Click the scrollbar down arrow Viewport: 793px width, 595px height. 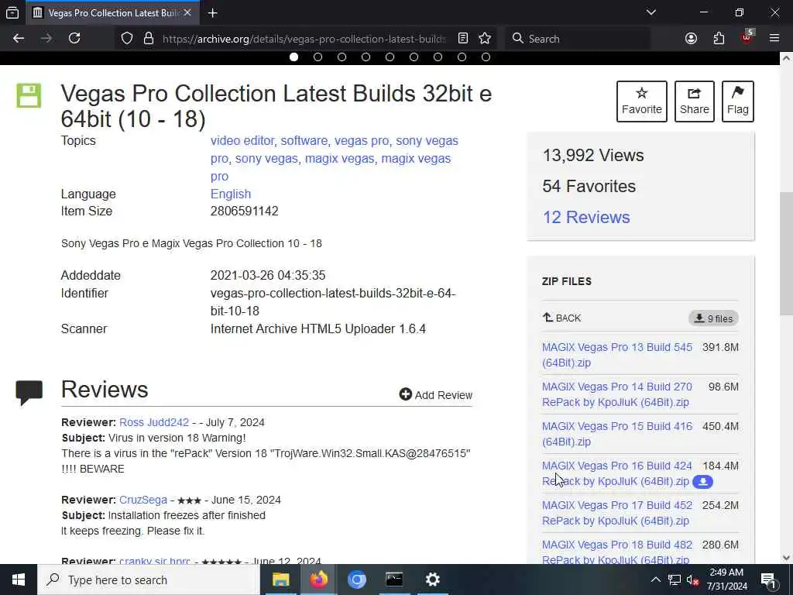point(786,558)
